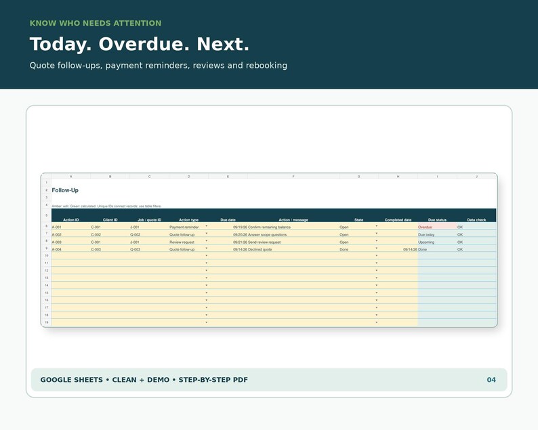Select the Action ID column header
The image size is (538, 430).
(71, 220)
